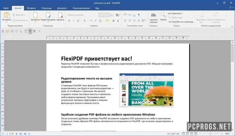The width and height of the screenshot is (235, 136).
Task: Click 'Перейти на страницу' button
Action: tap(181, 22)
